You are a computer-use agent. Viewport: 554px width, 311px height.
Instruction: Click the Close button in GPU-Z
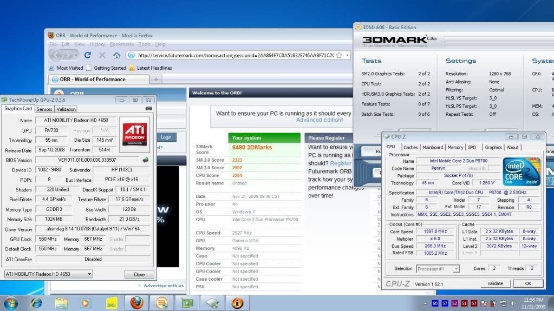click(x=139, y=274)
